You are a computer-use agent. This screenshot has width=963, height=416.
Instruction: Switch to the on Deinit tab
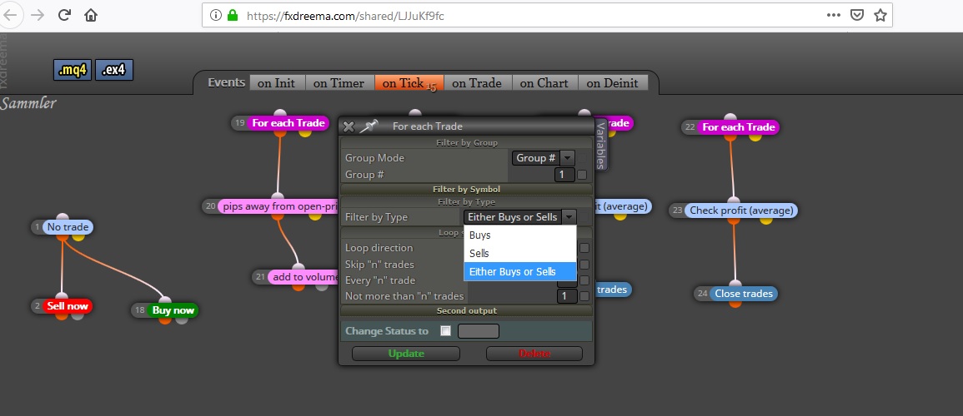click(612, 83)
